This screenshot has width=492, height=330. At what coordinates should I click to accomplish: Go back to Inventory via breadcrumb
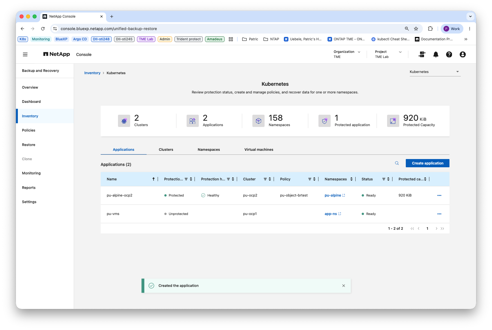92,73
